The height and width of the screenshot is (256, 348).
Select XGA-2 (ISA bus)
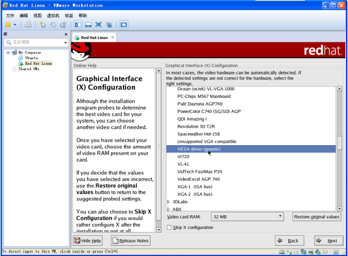pos(251,195)
